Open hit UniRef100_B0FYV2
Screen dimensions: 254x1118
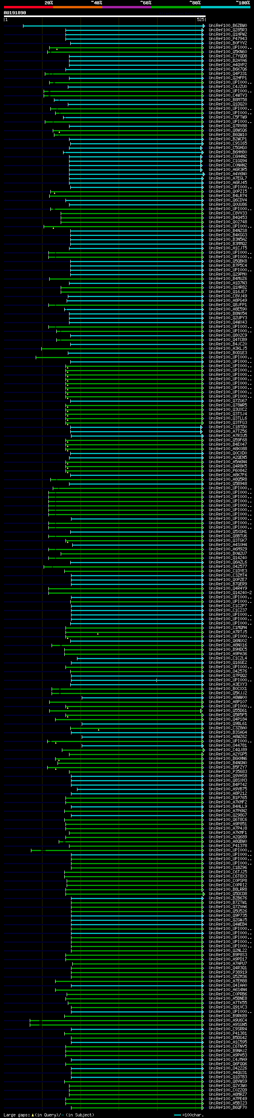(x=228, y=43)
